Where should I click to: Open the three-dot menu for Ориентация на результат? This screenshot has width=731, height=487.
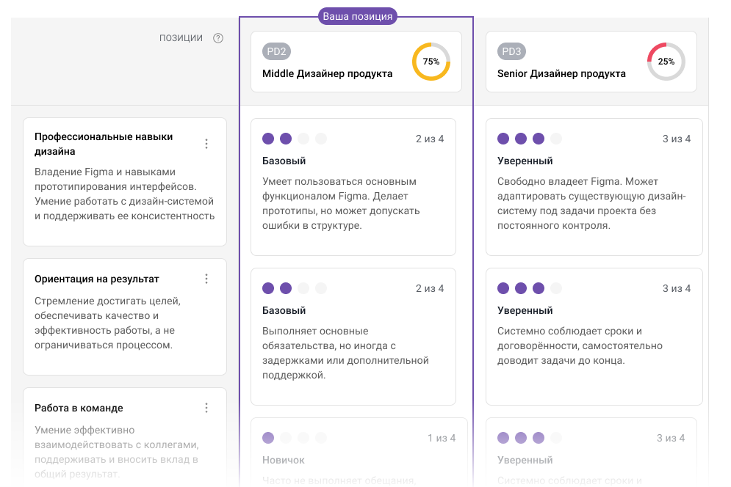click(x=206, y=279)
